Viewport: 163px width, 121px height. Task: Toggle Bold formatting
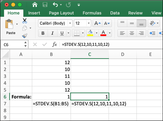pos(43,33)
